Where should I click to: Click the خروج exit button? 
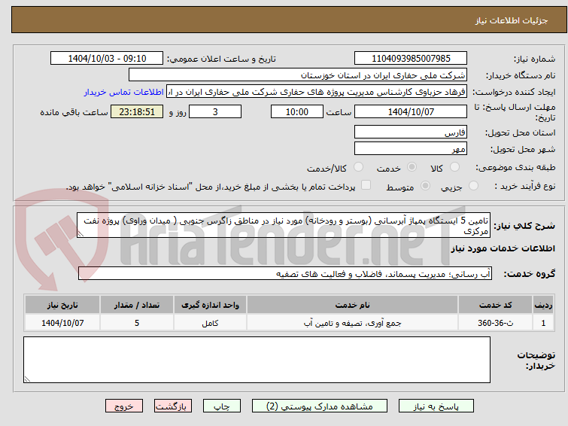(124, 406)
